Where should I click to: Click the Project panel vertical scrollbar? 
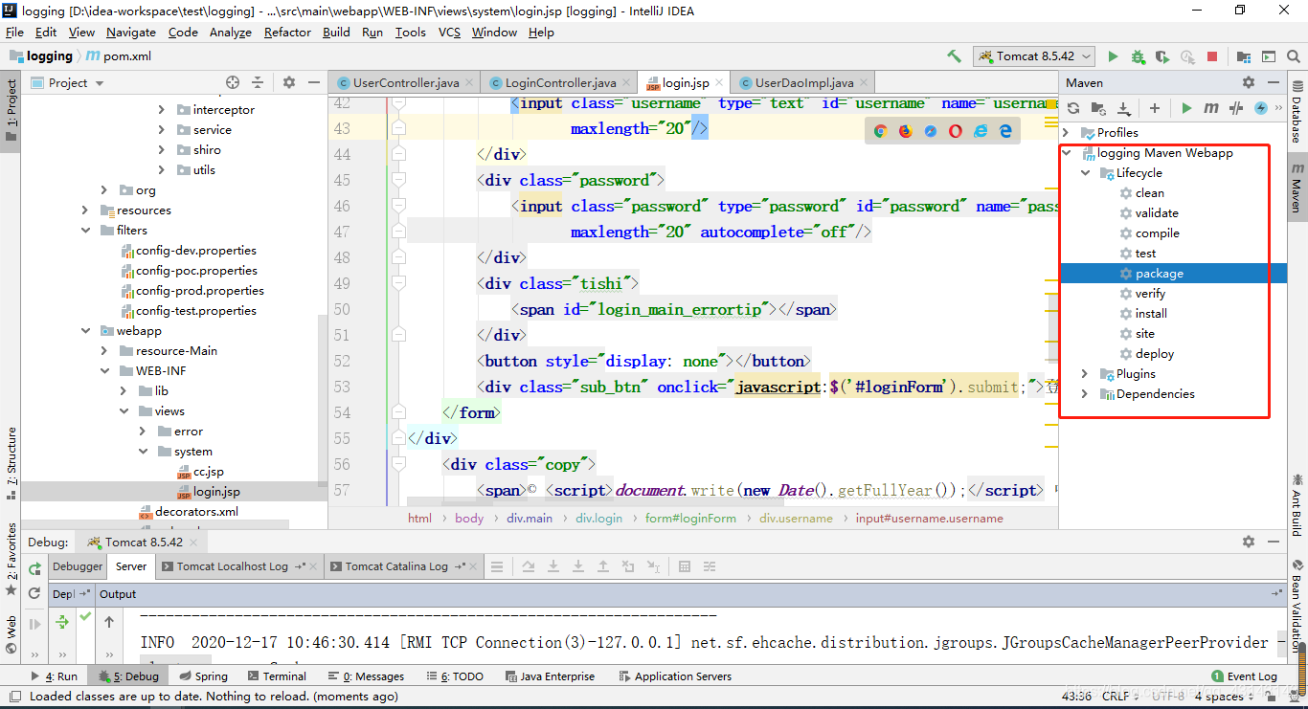pos(323,397)
